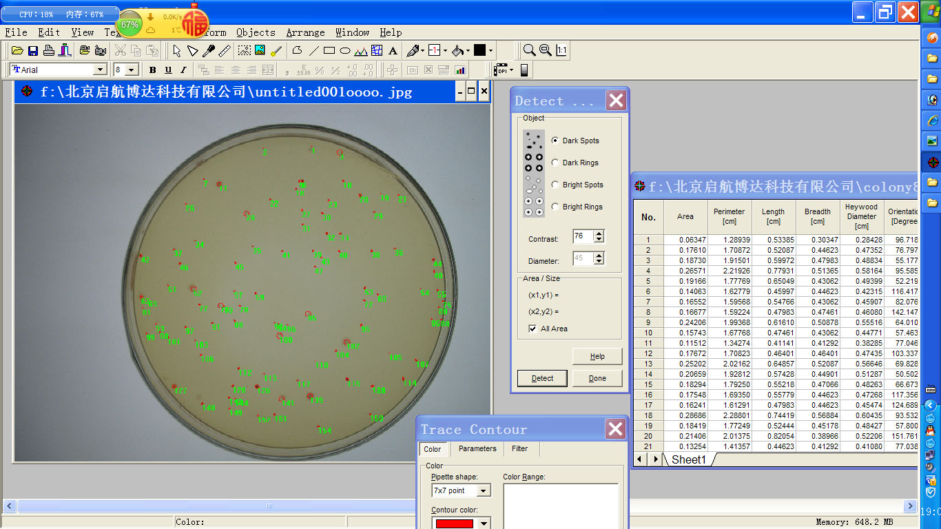
Task: Select the Sheet1 worksheet tab
Action: [x=689, y=459]
